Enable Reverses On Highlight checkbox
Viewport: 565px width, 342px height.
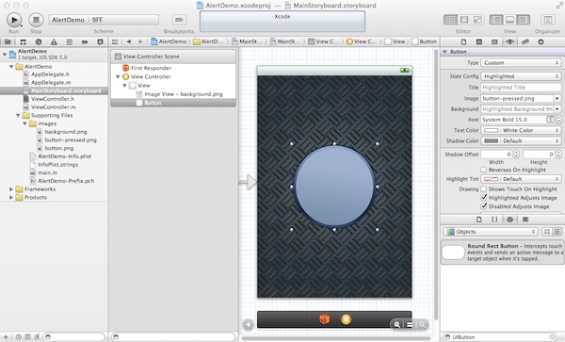(x=484, y=170)
